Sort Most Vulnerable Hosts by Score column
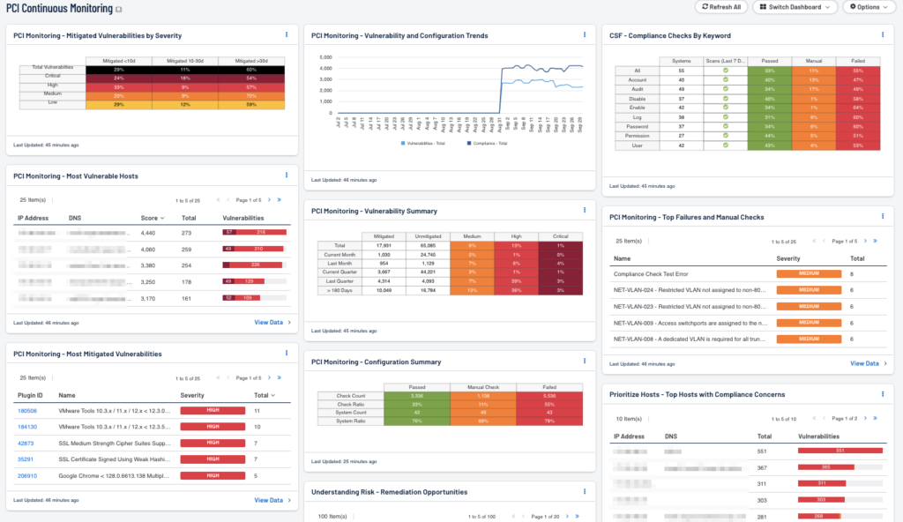Viewport: 903px width, 522px height. tap(150, 218)
